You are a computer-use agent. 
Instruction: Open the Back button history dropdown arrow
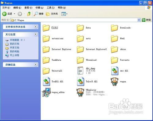coord(14,14)
